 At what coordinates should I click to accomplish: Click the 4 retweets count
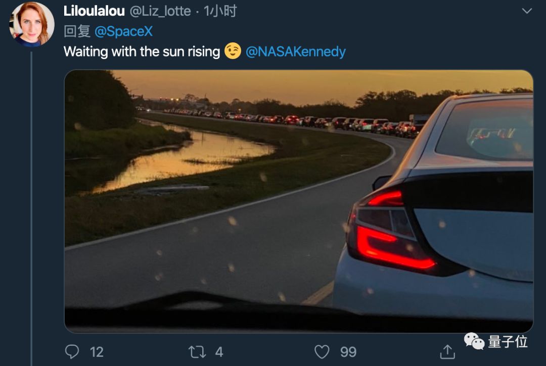tap(219, 352)
